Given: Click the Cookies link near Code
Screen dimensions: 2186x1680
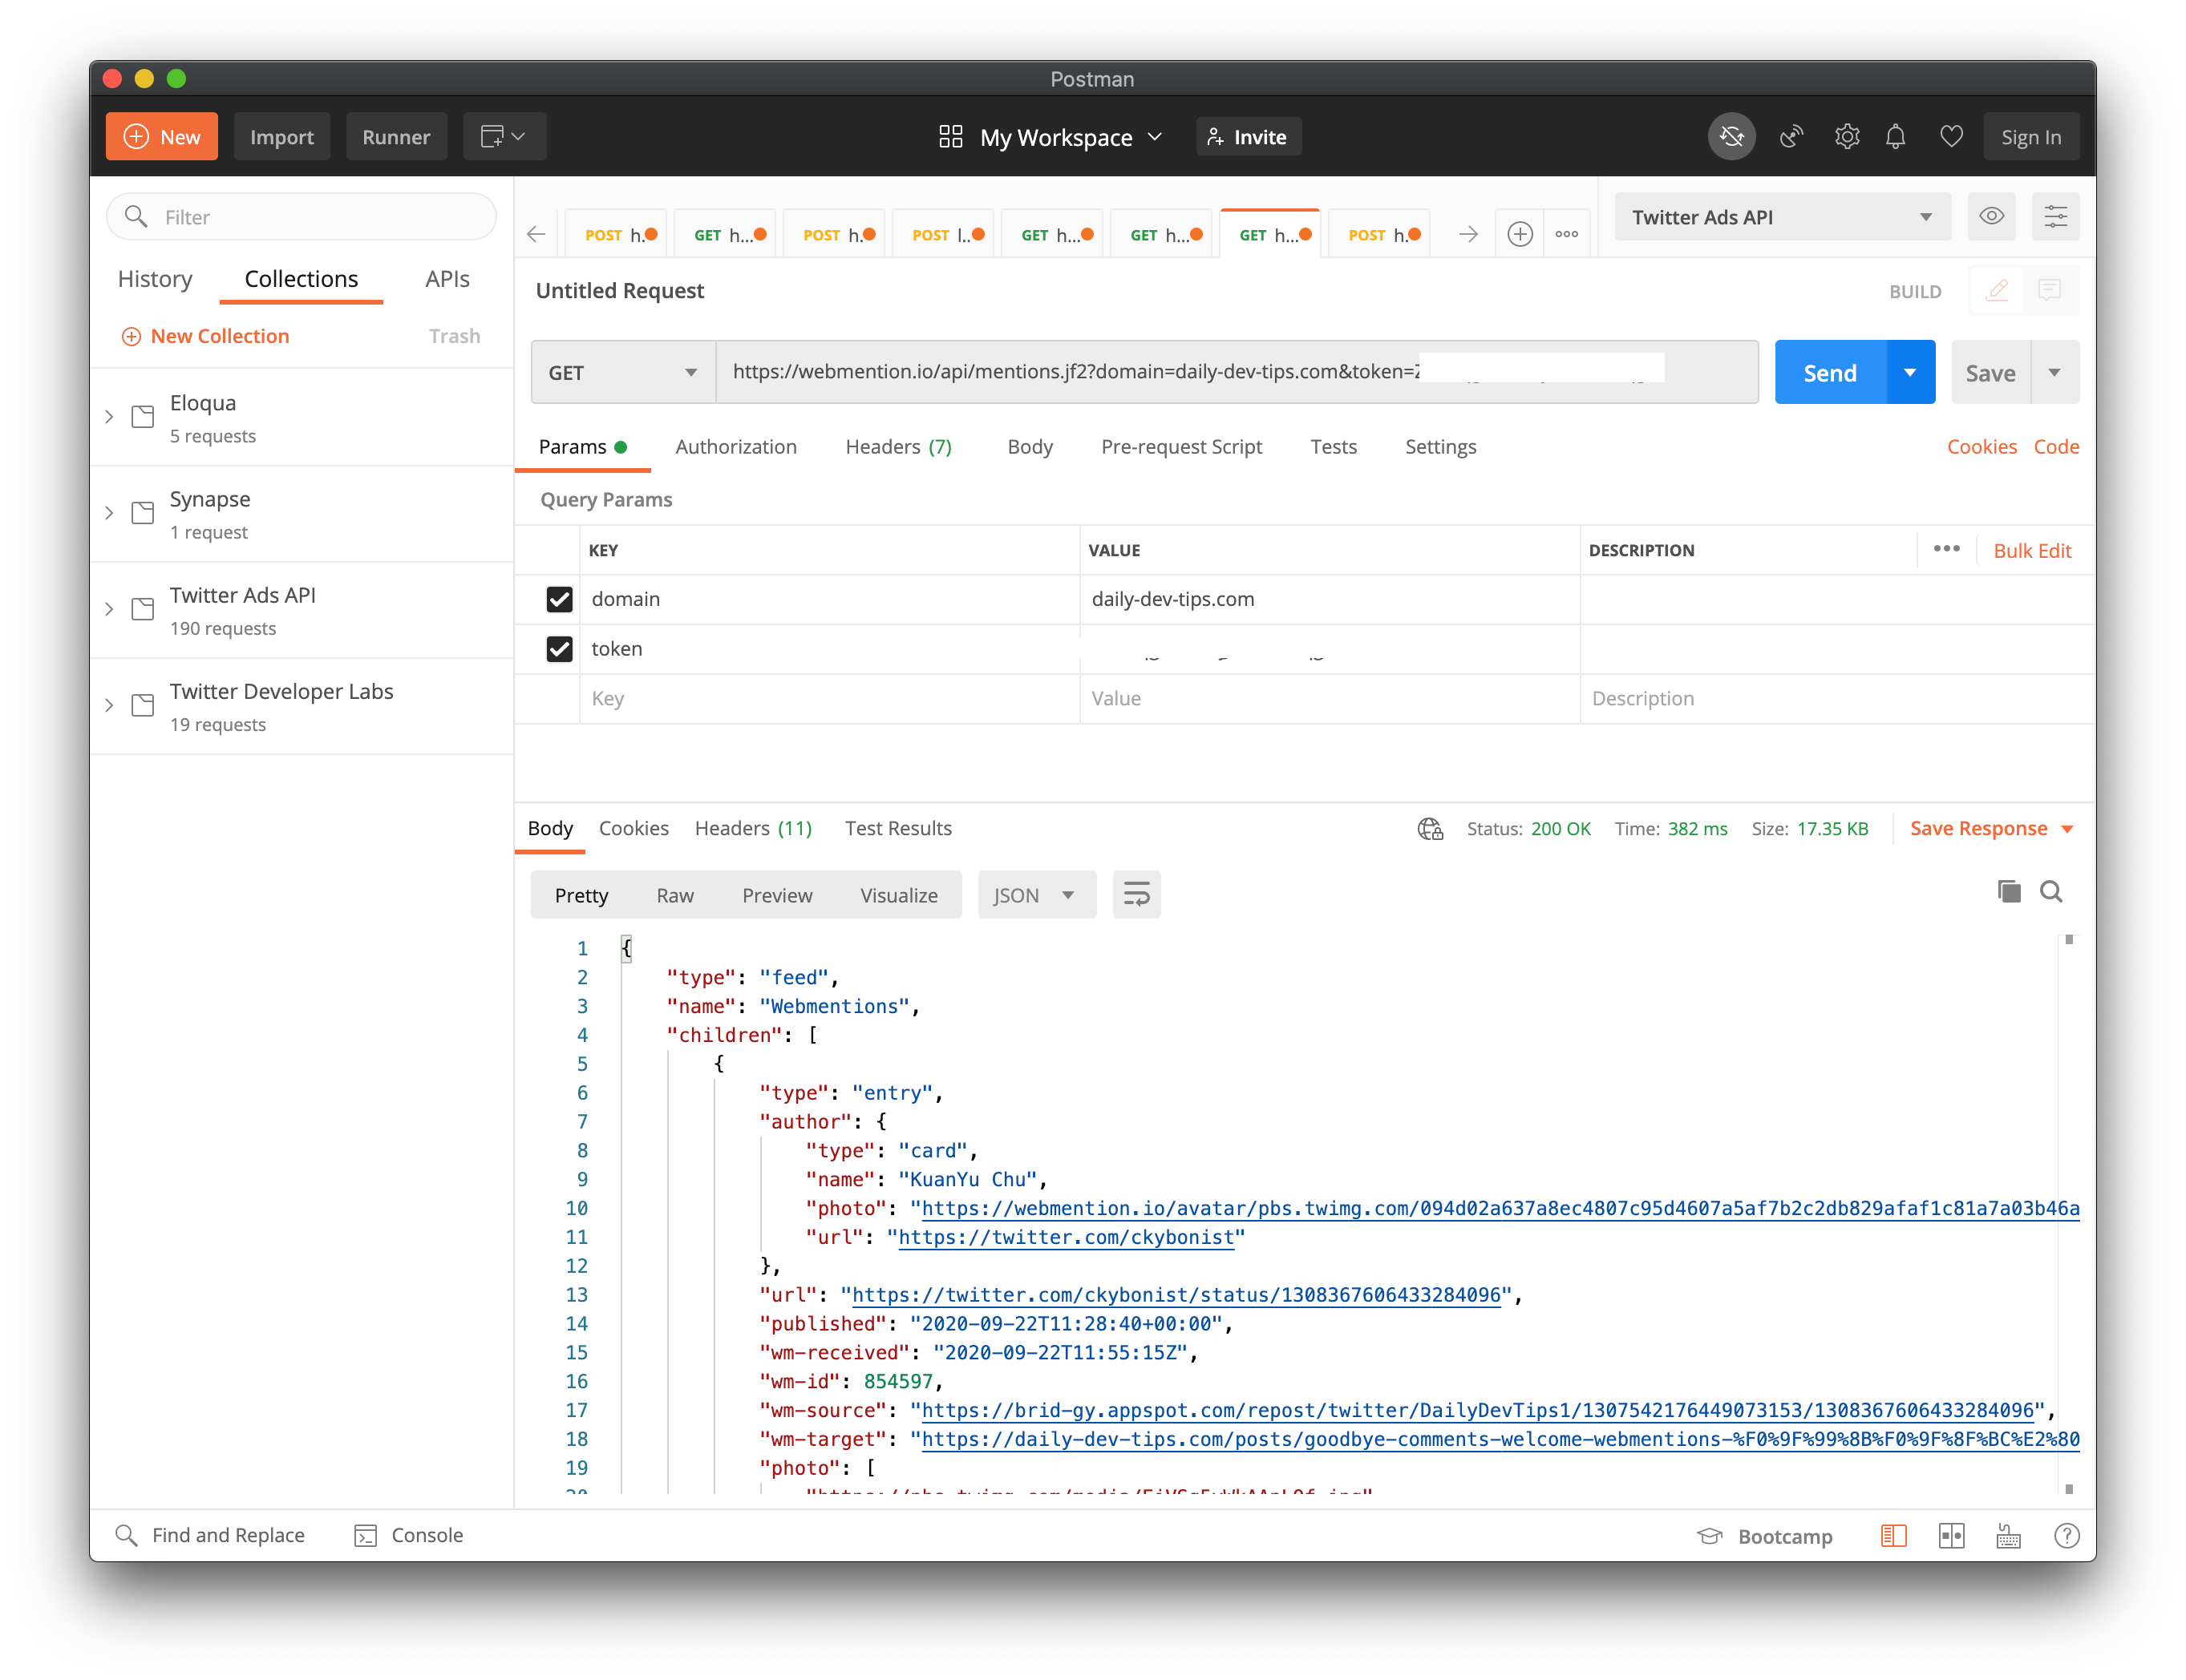Looking at the screenshot, I should point(1981,447).
